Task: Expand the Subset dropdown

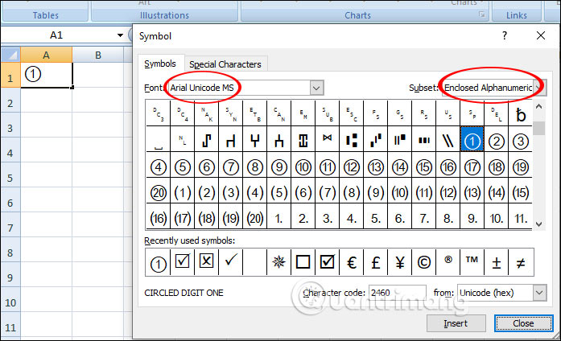Action: click(541, 88)
